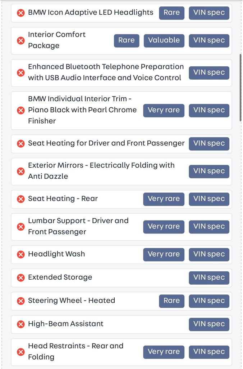Click the Valuable tag on Interior Comfort Package
The height and width of the screenshot is (369, 243).
[164, 40]
